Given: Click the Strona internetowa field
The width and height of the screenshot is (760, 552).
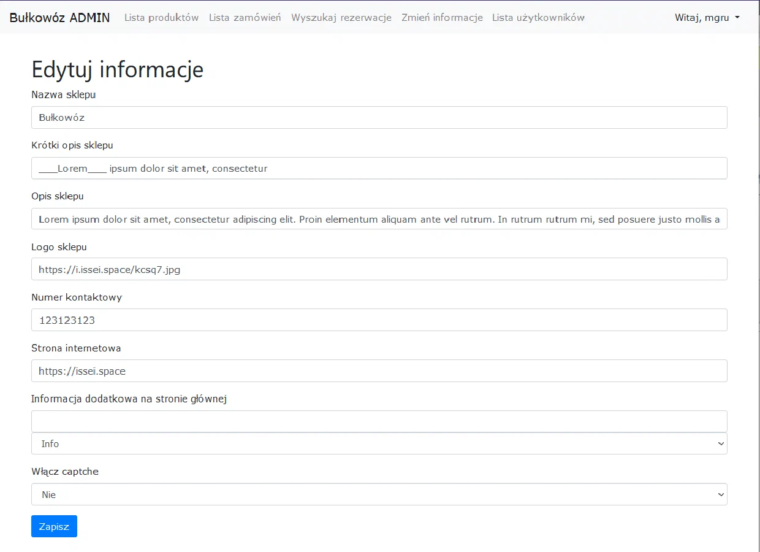Looking at the screenshot, I should tap(379, 371).
